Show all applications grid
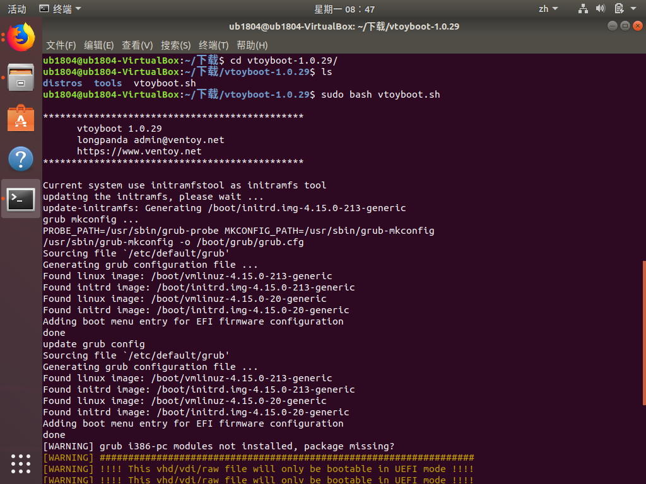 [x=21, y=464]
